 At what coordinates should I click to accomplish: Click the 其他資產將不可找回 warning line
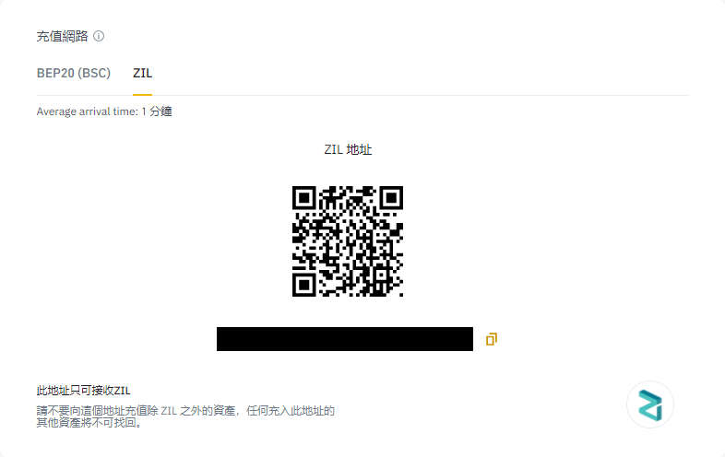click(89, 423)
